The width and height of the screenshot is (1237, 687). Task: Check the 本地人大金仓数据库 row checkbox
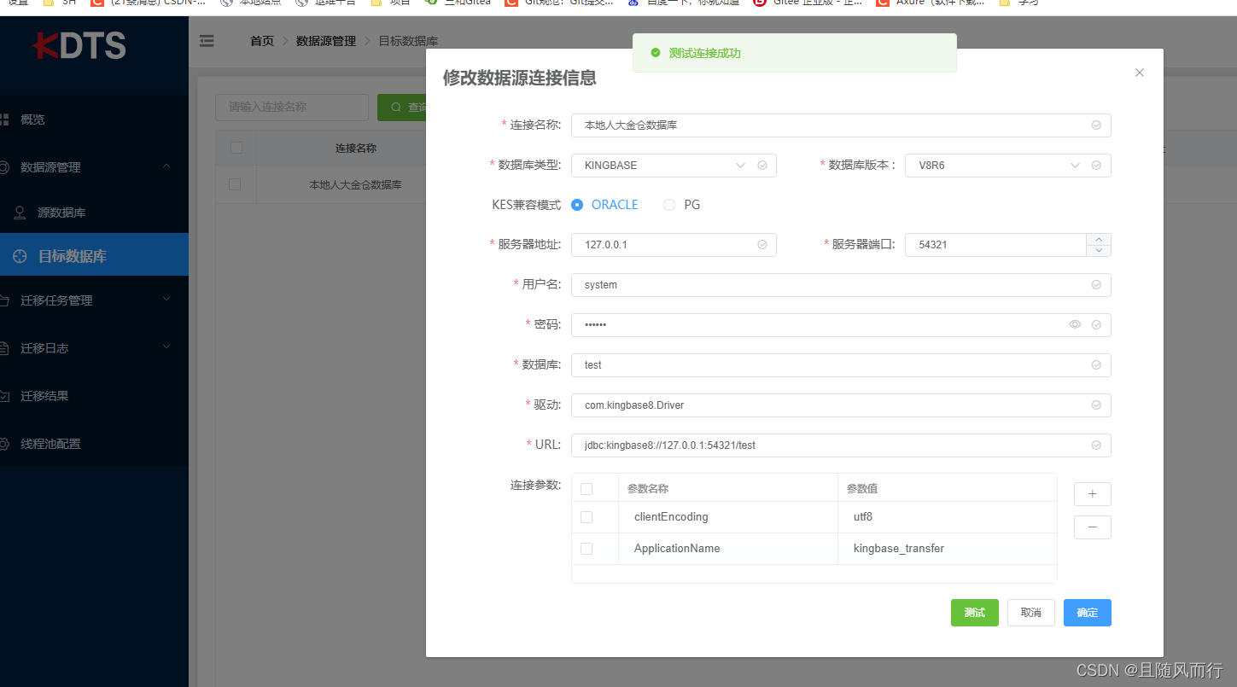coord(235,184)
